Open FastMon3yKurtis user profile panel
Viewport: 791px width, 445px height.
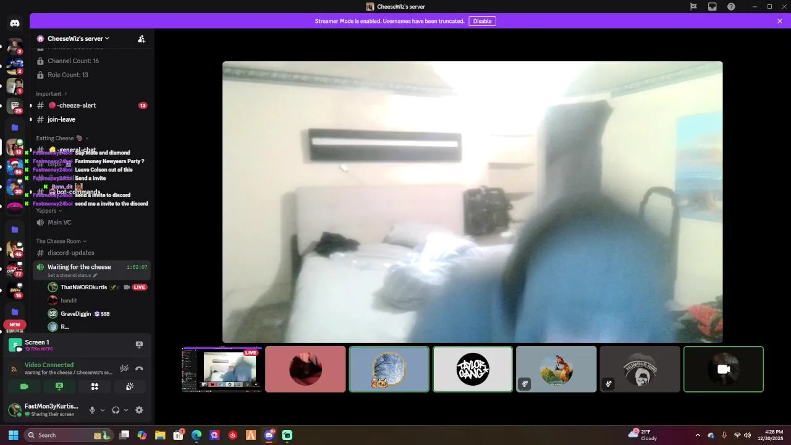click(43, 410)
